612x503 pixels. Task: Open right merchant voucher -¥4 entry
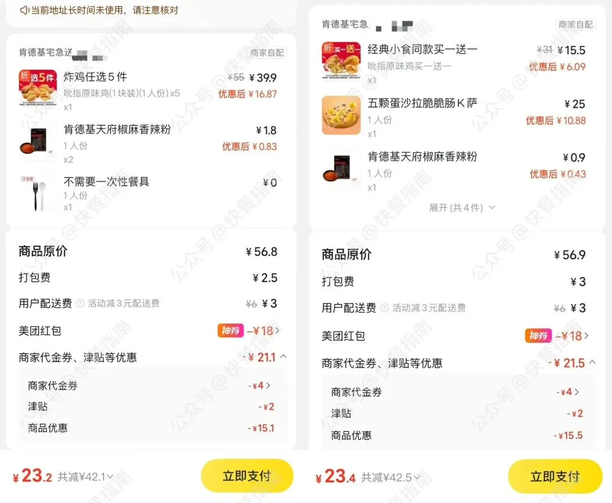[x=456, y=392]
